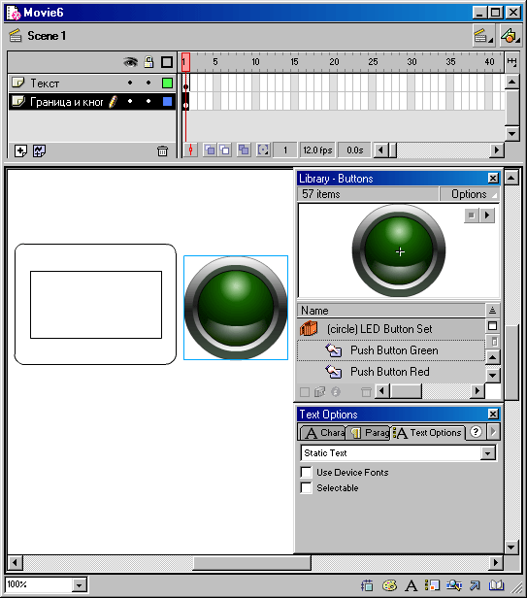Click the Add Guide Layer icon
This screenshot has height=598, width=527.
[39, 151]
